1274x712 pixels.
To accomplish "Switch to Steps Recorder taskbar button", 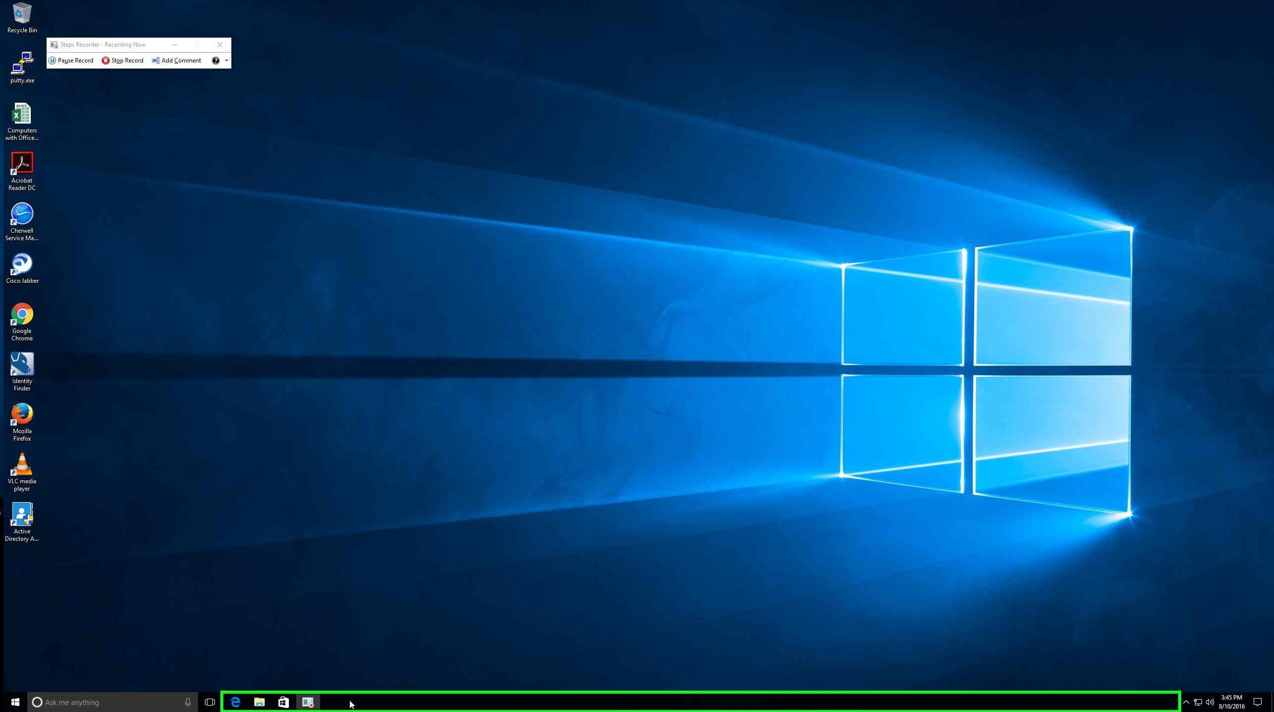I will pos(308,702).
